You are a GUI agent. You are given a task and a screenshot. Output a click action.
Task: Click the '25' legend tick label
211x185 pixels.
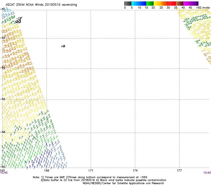[x=161, y=8]
